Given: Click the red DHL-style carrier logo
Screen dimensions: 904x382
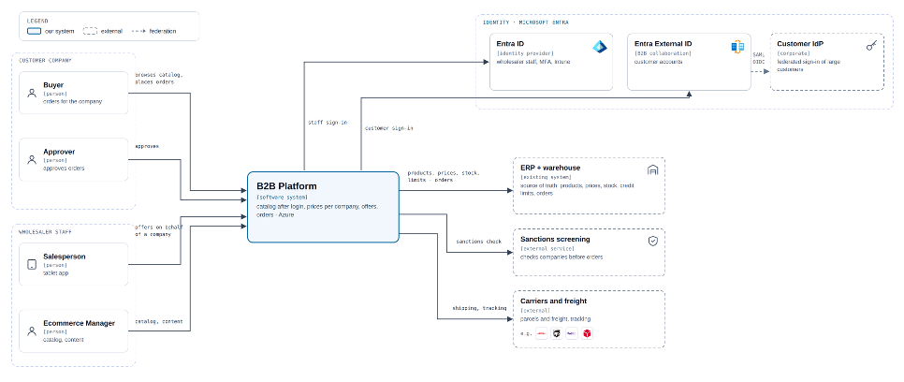Looking at the screenshot, I should (x=541, y=333).
